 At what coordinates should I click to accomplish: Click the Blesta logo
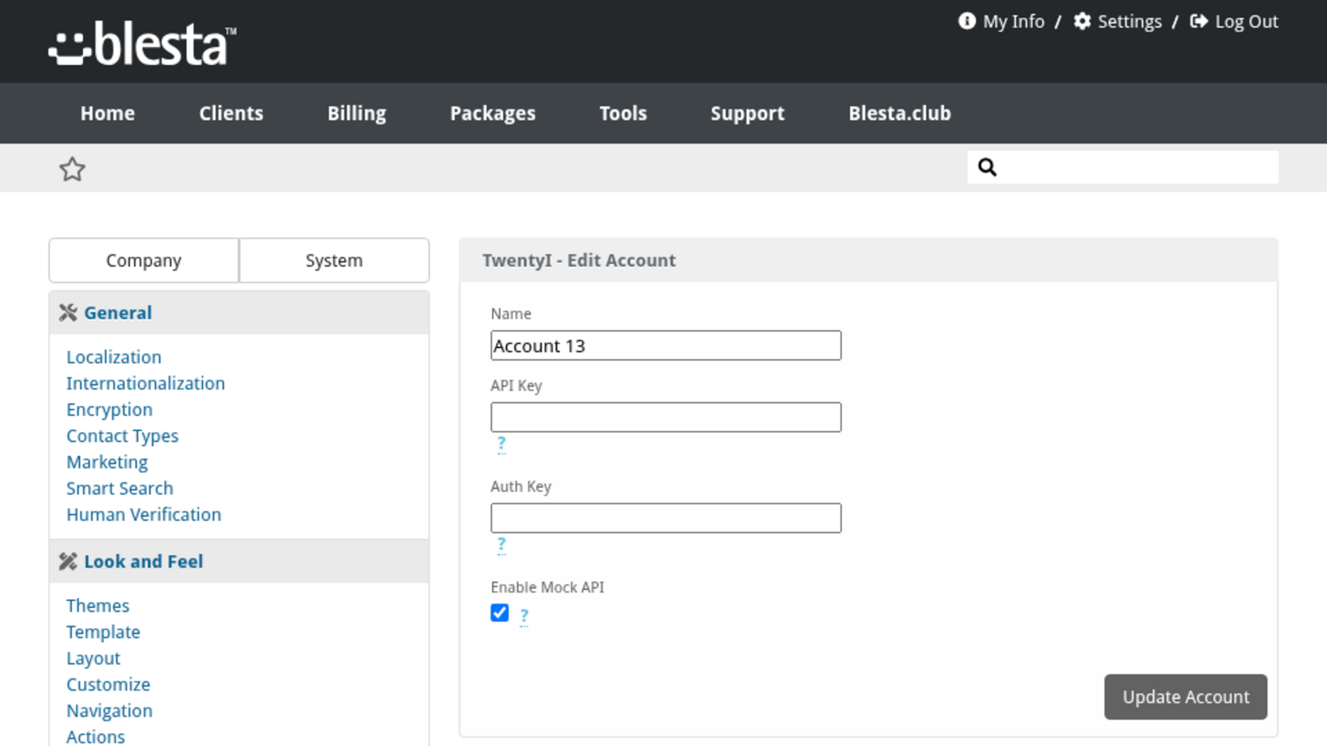142,44
